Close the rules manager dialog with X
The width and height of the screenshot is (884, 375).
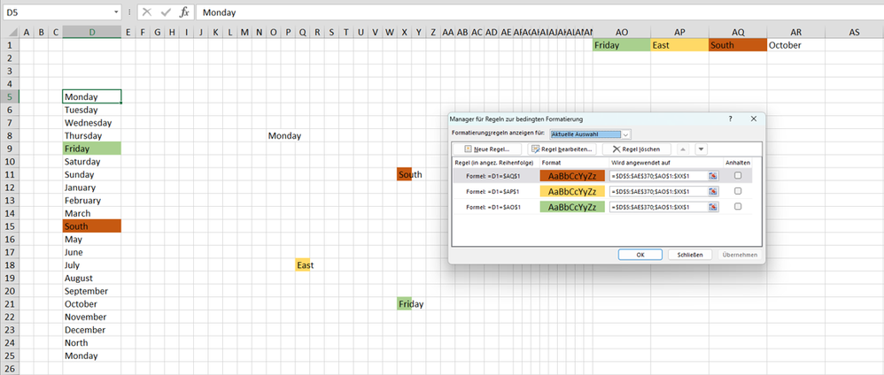753,119
